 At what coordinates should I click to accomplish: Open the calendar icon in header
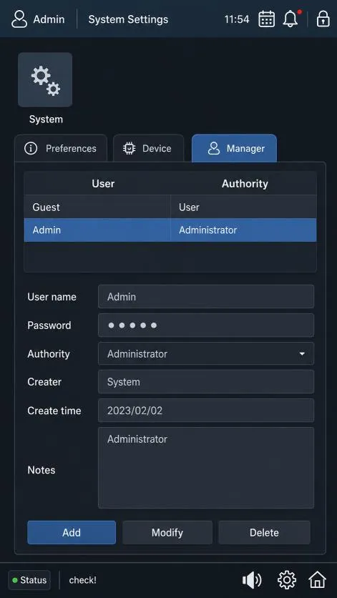click(x=266, y=19)
